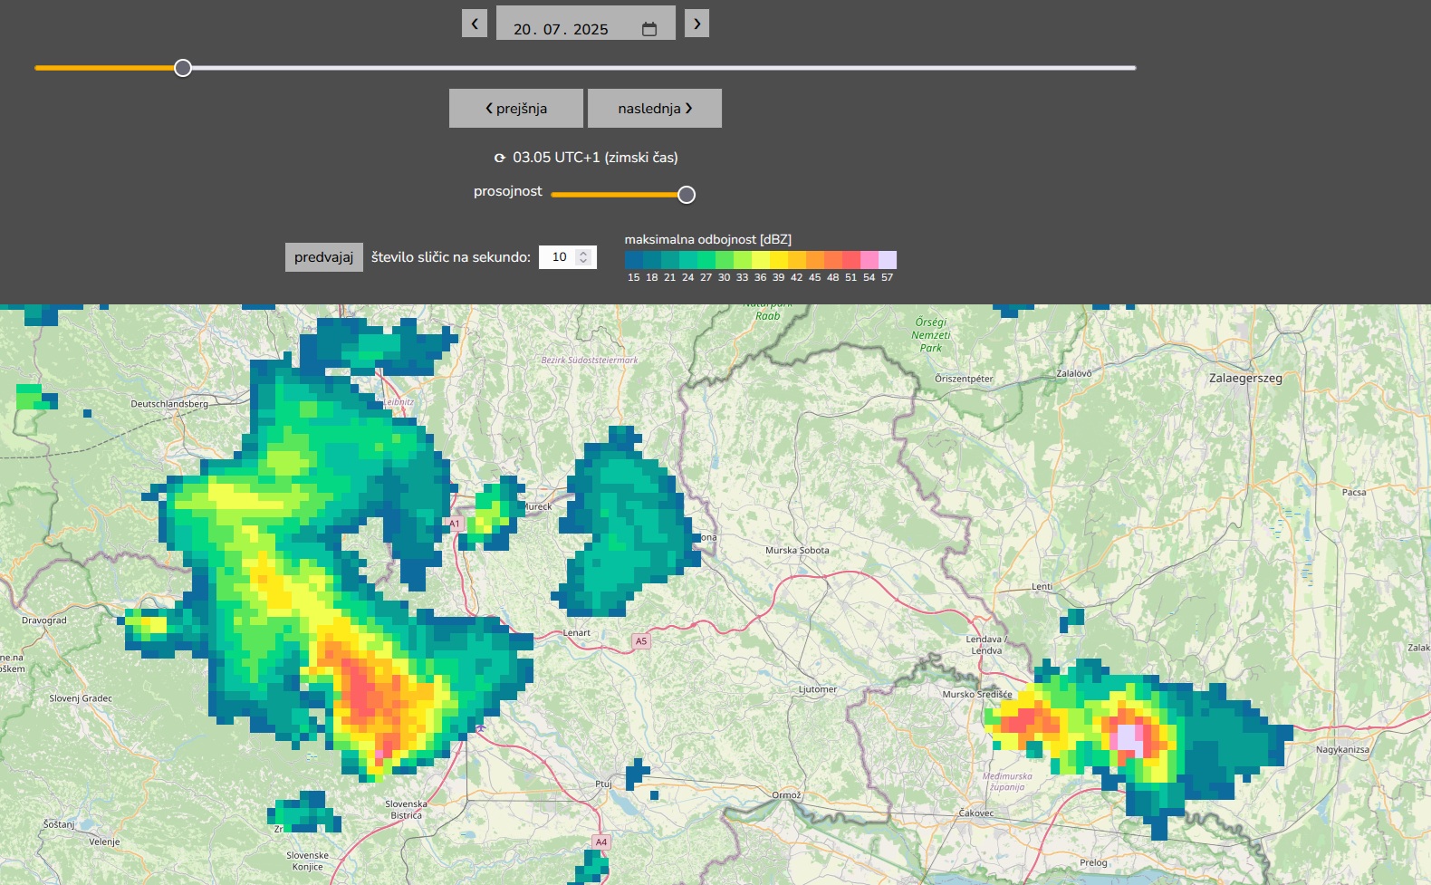Advance to next frame with naslednja
The height and width of the screenshot is (885, 1431).
(x=655, y=109)
